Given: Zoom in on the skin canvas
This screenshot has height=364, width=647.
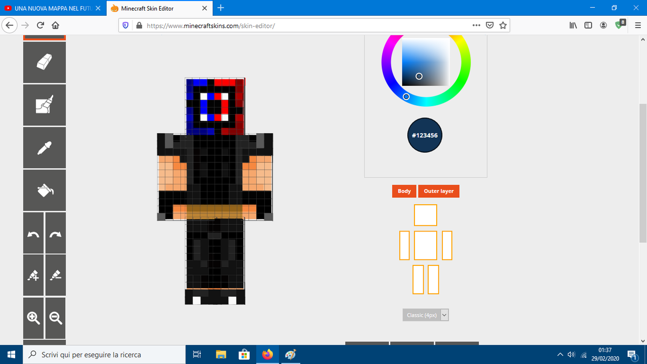Looking at the screenshot, I should pos(33,318).
